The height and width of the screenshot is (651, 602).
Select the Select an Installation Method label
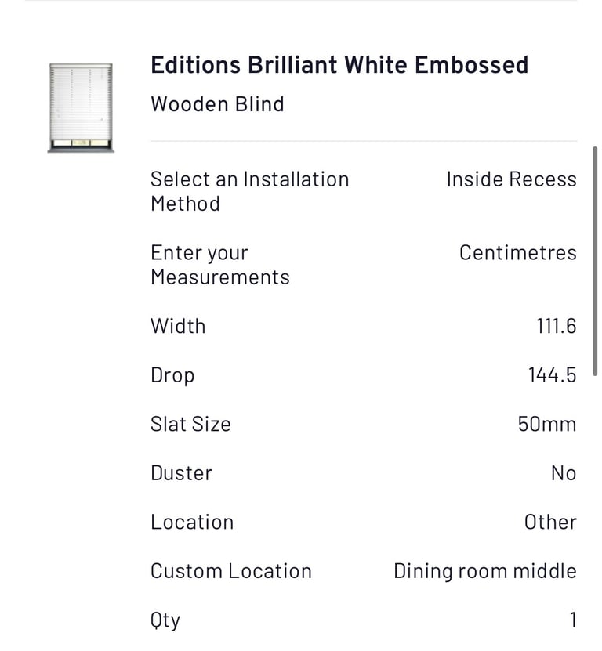(x=250, y=191)
